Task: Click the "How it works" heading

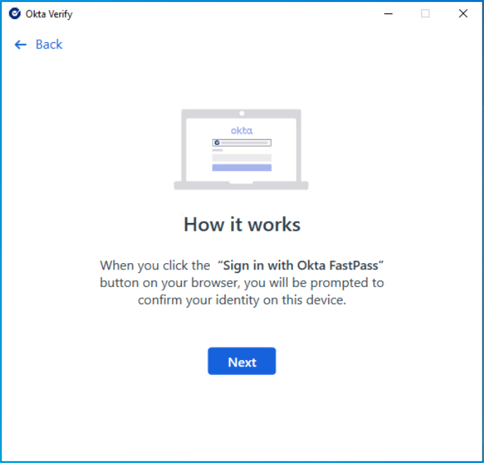Action: [242, 224]
